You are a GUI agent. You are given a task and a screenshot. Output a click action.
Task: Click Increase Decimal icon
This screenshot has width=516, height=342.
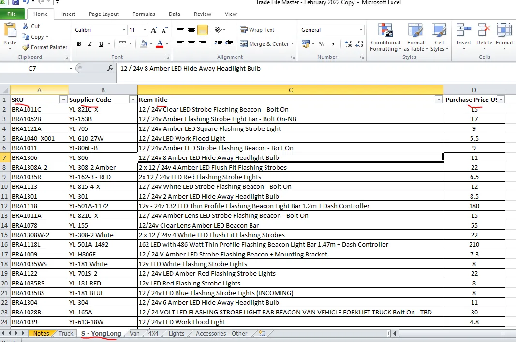coord(349,44)
